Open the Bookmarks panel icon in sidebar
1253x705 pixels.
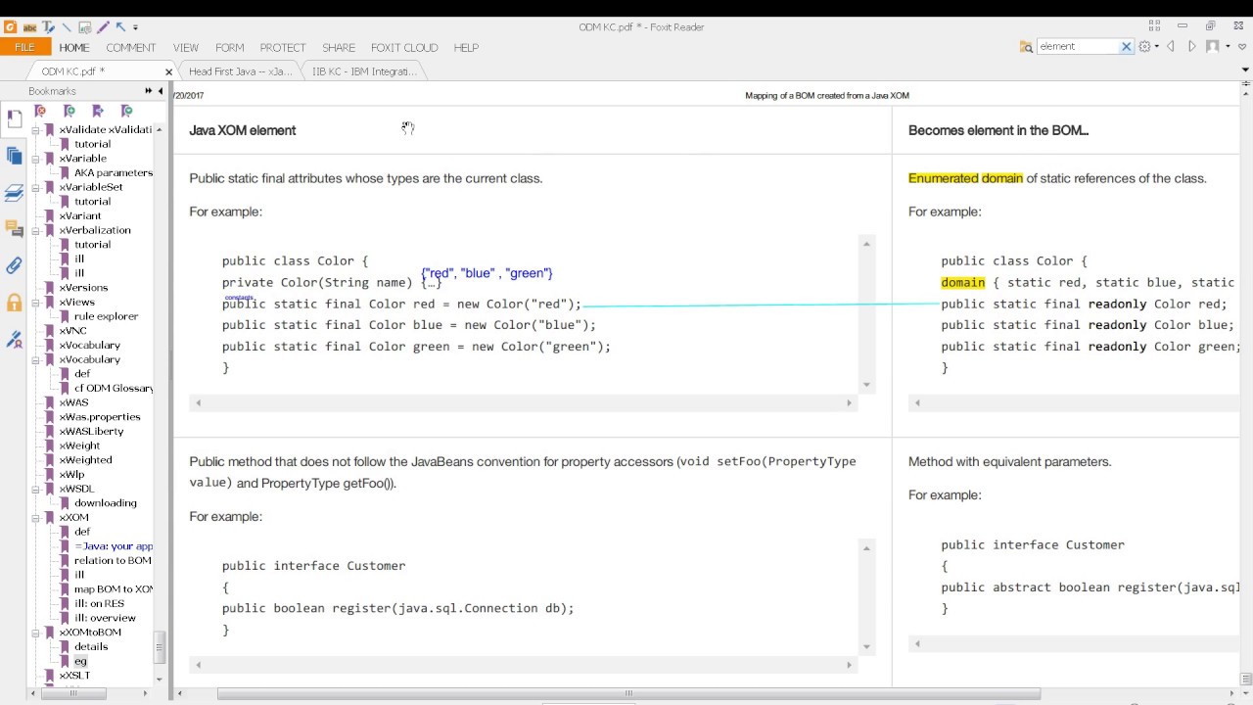coord(14,119)
